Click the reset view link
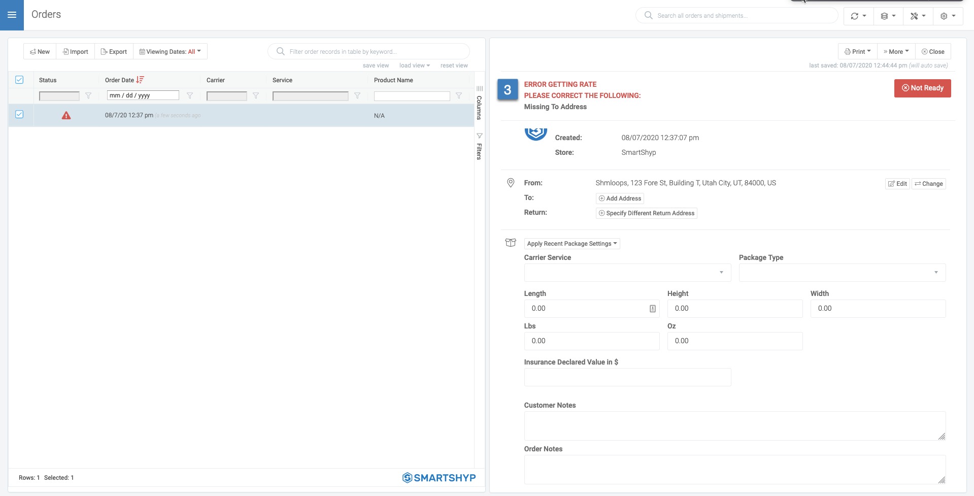Viewport: 974px width, 496px height. [x=454, y=65]
